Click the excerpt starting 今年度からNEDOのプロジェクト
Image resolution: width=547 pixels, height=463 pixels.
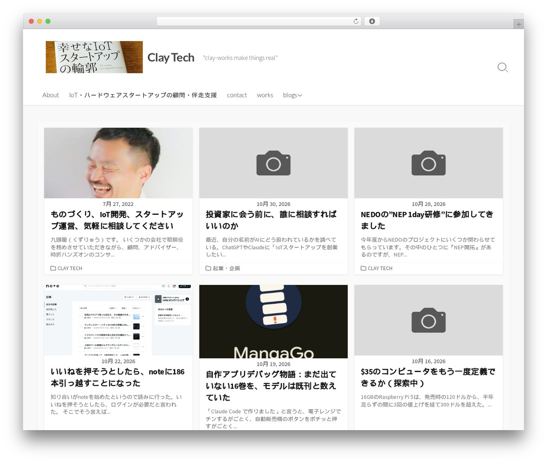click(x=428, y=247)
